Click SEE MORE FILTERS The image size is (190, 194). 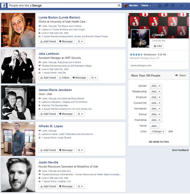pyautogui.click(x=159, y=142)
